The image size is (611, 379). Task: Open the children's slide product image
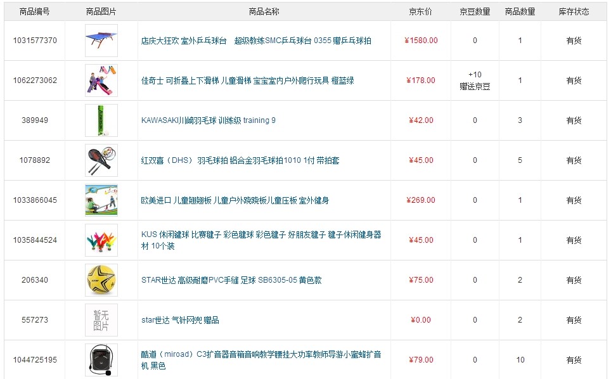click(x=101, y=80)
